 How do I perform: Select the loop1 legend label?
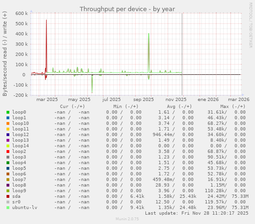19,118
